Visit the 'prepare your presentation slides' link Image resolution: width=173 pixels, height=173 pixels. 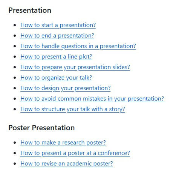coord(75,67)
